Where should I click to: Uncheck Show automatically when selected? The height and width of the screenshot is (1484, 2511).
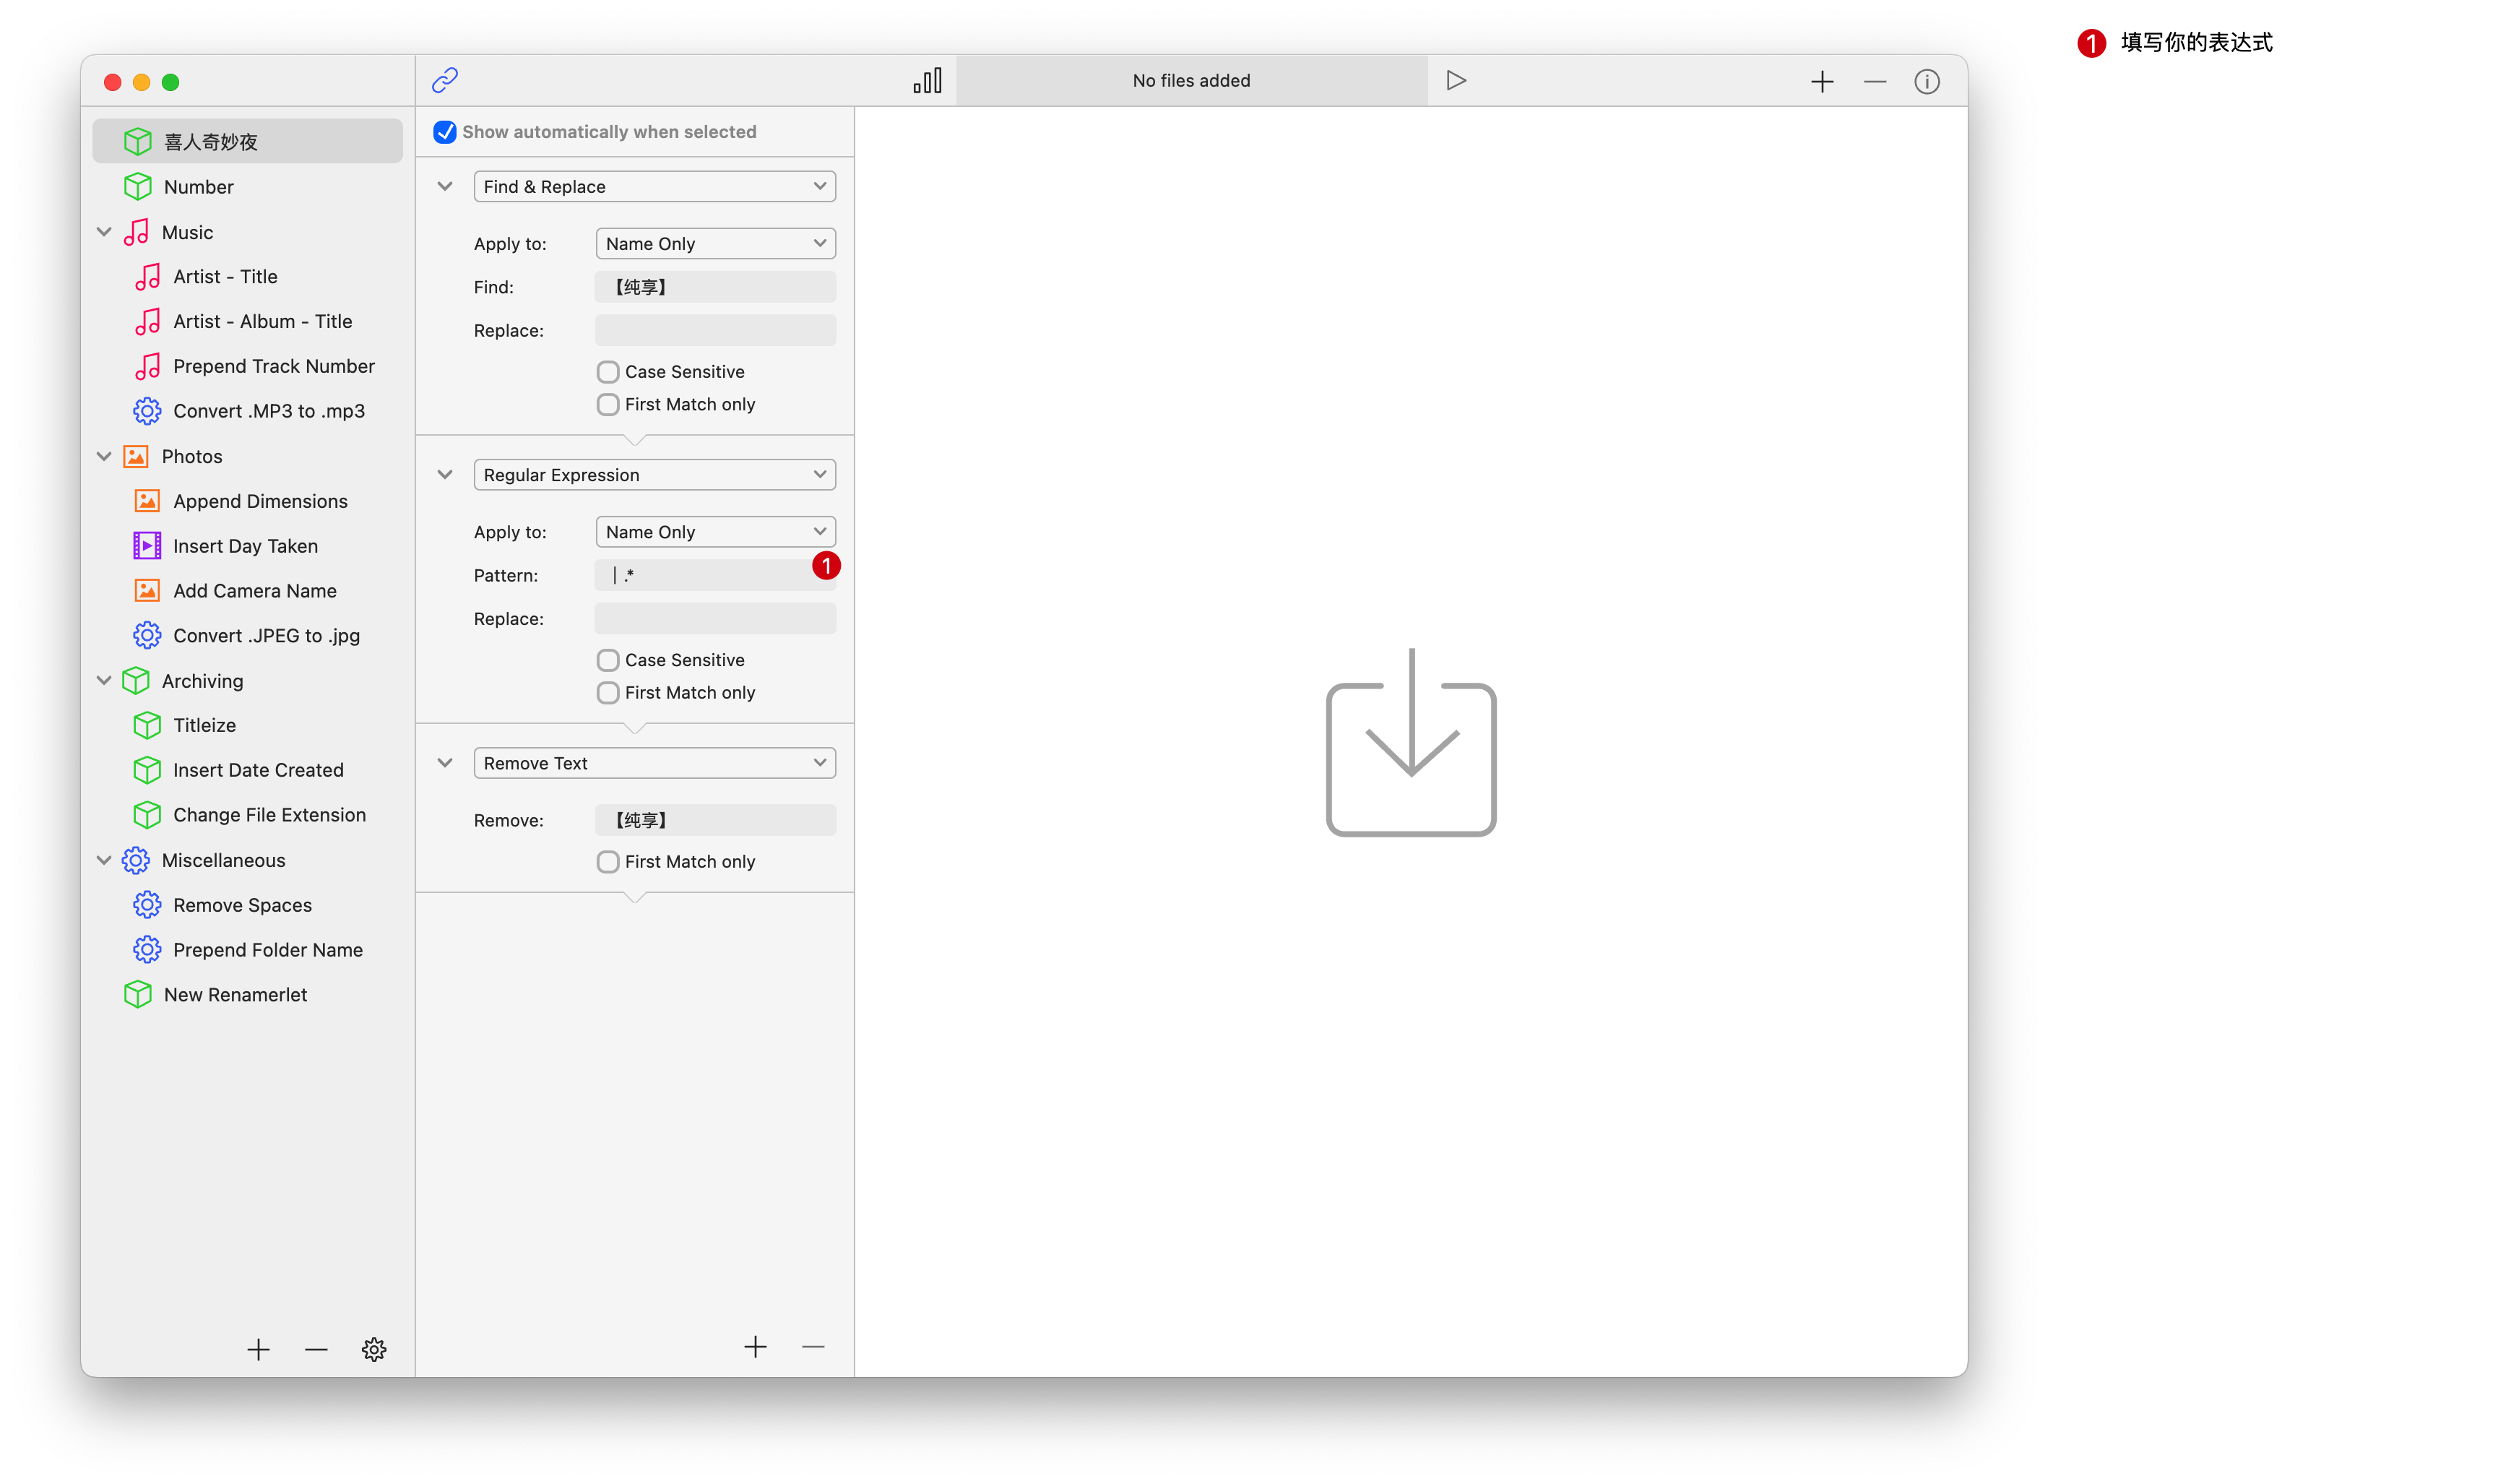pyautogui.click(x=445, y=132)
